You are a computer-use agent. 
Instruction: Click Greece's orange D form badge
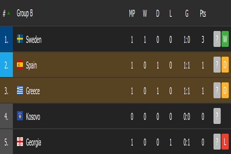225,90
